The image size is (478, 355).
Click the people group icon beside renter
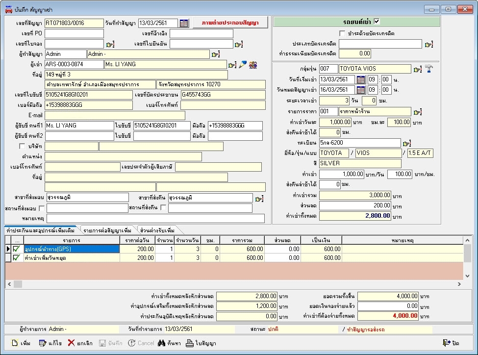pos(252,65)
